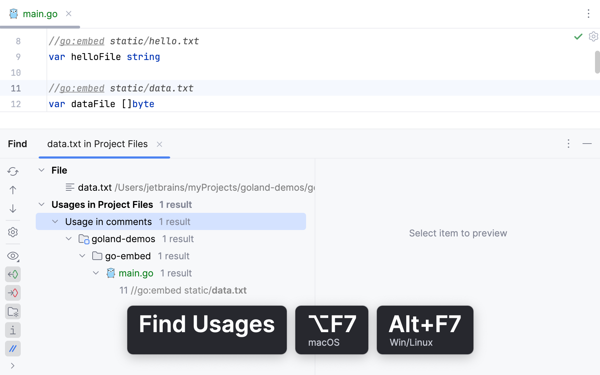Show hidden sidebar actions with the chevron
Viewport: 600px width, 375px height.
pos(13,366)
